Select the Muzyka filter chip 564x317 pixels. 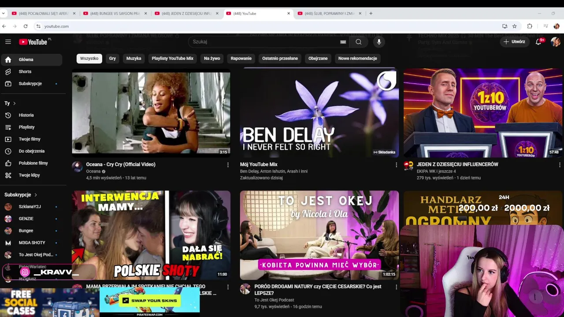134,59
